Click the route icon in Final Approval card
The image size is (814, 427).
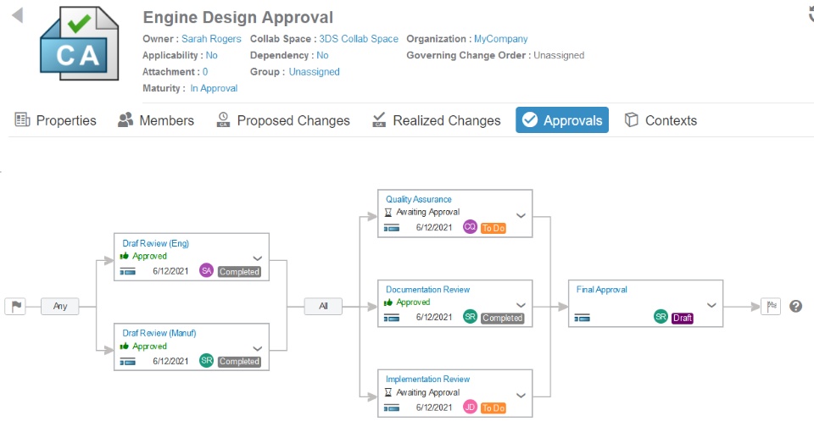click(x=582, y=318)
